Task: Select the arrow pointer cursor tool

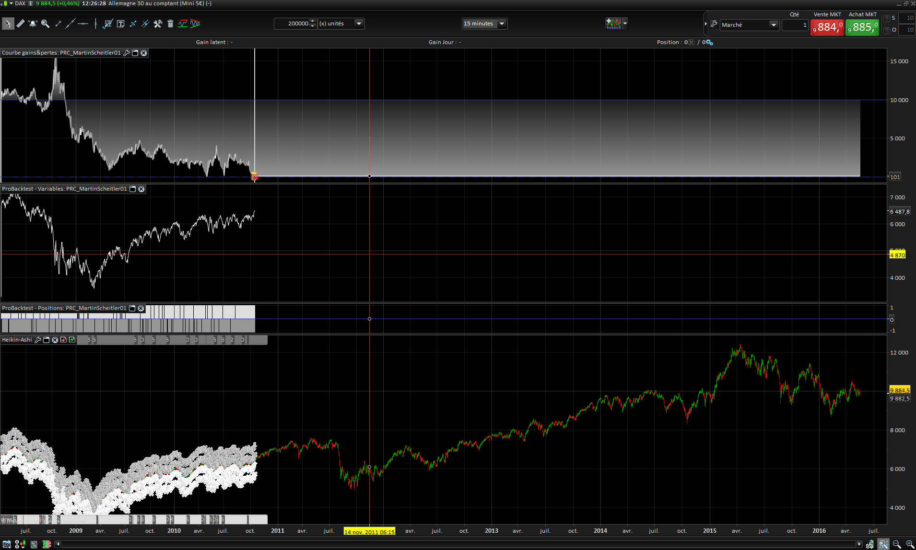Action: pos(8,23)
